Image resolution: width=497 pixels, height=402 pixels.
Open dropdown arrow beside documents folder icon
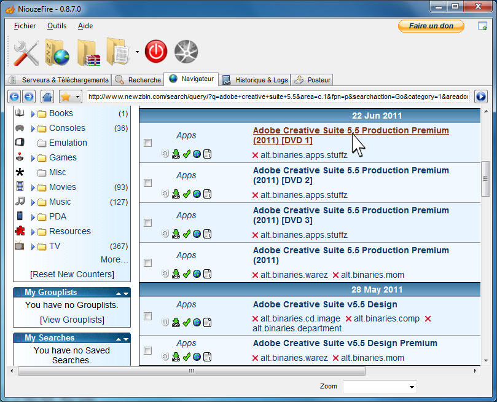tap(137, 52)
